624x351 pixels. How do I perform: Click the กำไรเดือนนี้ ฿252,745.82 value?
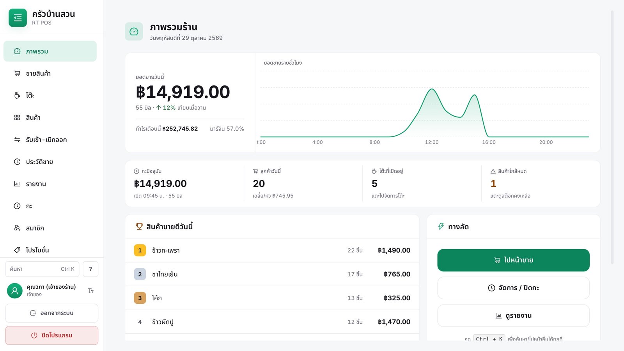[x=180, y=129]
